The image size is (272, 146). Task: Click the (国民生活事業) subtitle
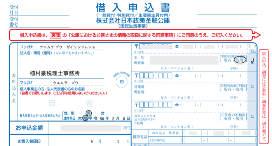(x=133, y=26)
